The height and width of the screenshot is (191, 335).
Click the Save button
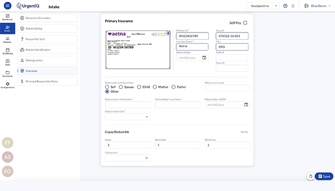tap(324, 176)
